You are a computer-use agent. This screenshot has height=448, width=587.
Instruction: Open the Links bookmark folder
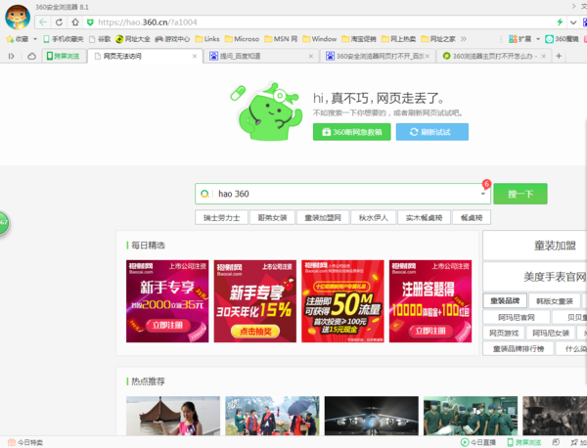coord(207,39)
